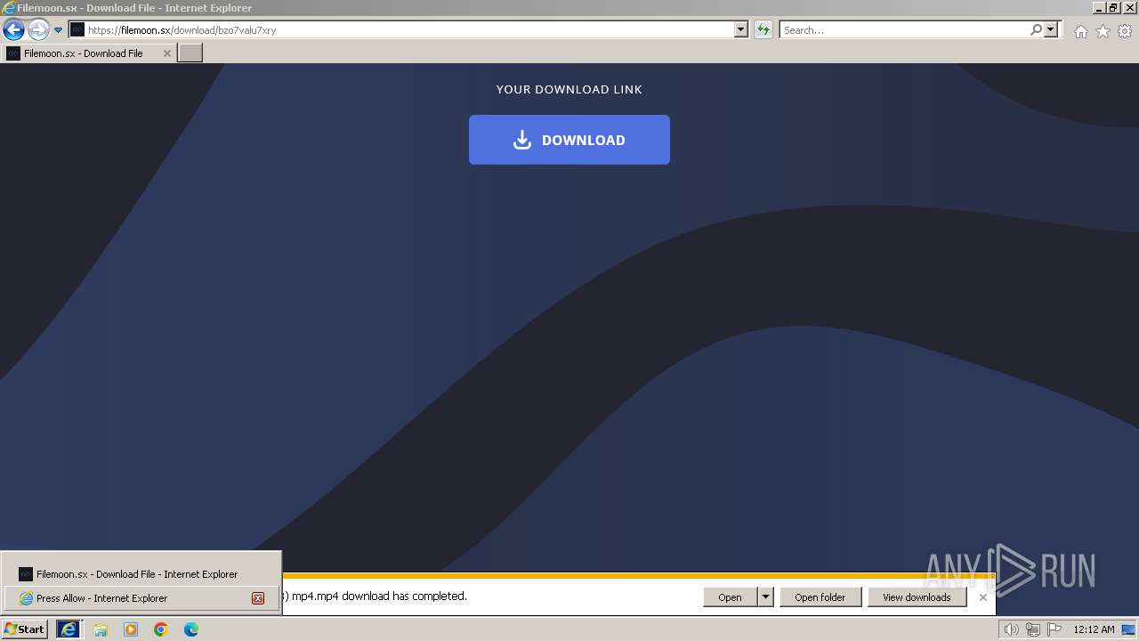The width and height of the screenshot is (1139, 641).
Task: Expand the Open button dropdown arrow
Action: pyautogui.click(x=765, y=597)
